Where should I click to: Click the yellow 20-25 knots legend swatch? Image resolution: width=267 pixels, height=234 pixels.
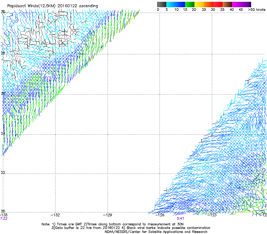(199, 4)
